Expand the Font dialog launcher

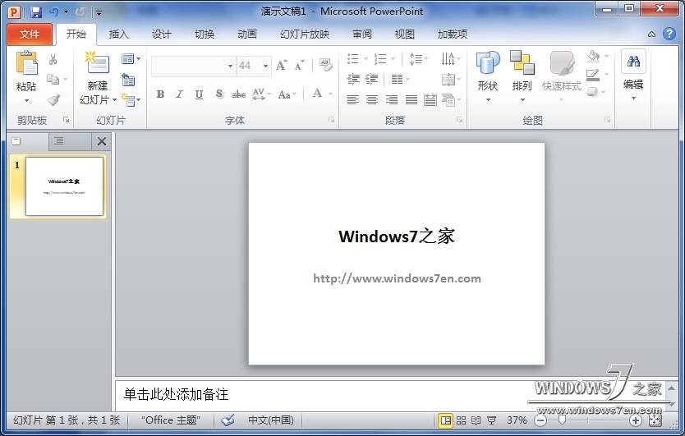coord(332,120)
